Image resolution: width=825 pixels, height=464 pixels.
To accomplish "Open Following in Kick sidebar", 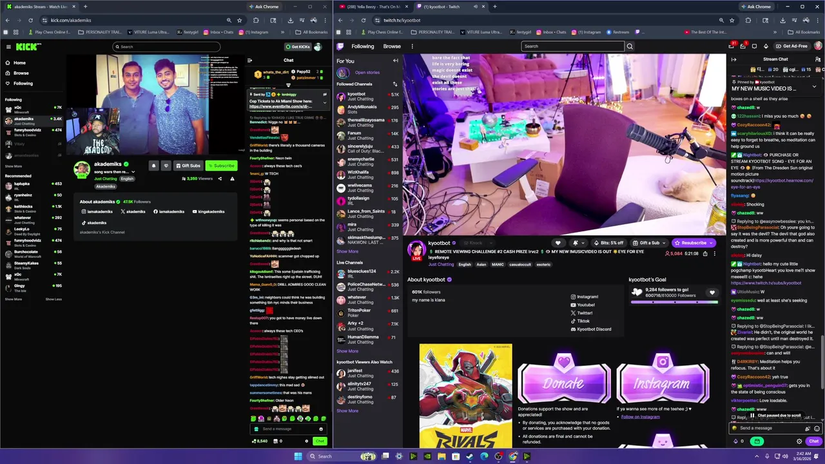I will [x=23, y=83].
